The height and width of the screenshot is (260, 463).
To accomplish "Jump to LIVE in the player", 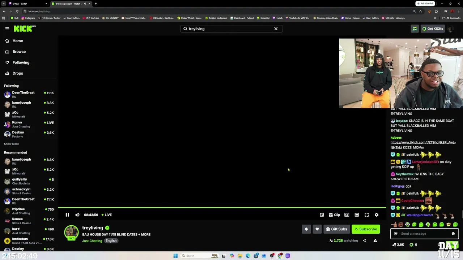I will [107, 214].
